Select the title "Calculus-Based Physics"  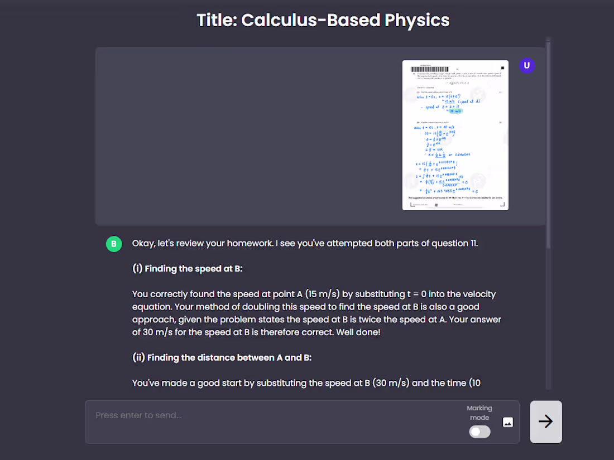click(x=323, y=20)
